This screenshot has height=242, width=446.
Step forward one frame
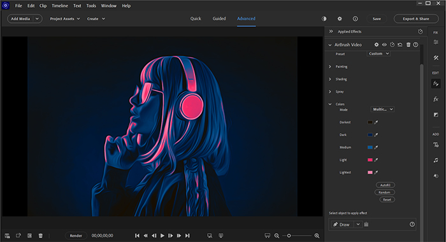pos(170,236)
